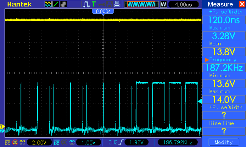Toggle the CH1 DC coupling indicator
This screenshot has height=147, width=246.
(x=7, y=142)
